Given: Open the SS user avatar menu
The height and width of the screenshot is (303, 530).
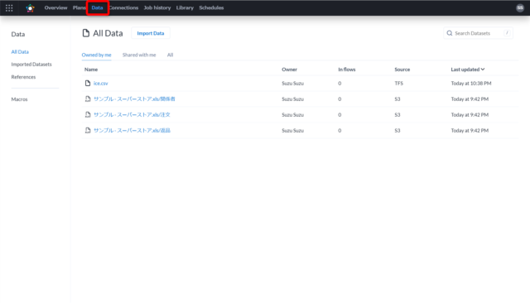Looking at the screenshot, I should click(520, 7).
